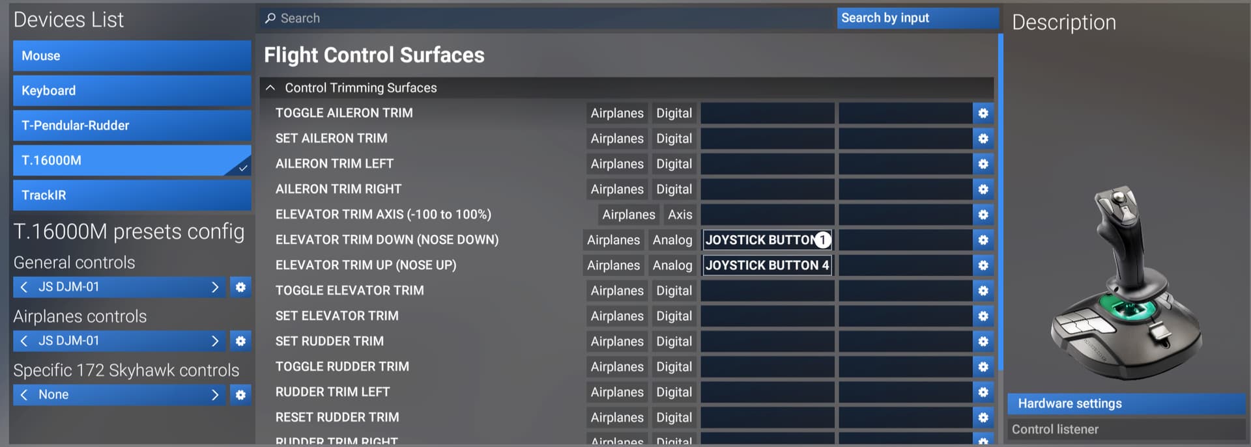Open General controls preset gear settings
The height and width of the screenshot is (447, 1251).
click(x=240, y=287)
